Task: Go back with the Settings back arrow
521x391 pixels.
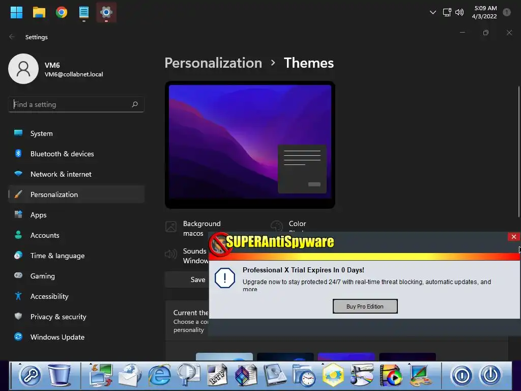Action: 12,37
